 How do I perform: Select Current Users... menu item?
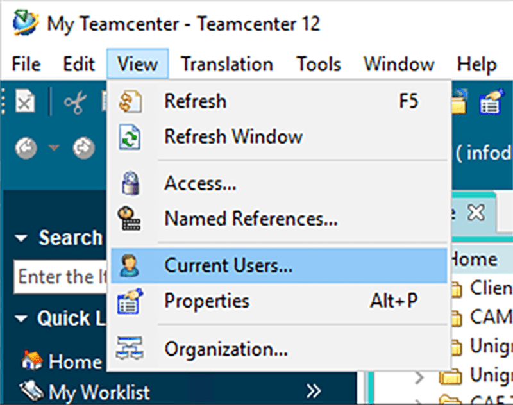coord(279,265)
